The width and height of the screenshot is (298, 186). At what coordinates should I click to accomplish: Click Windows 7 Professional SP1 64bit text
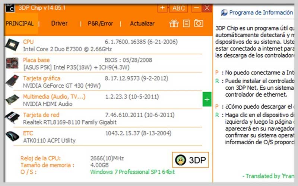coord(133,172)
